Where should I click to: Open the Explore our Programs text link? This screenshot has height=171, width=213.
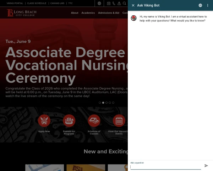[x=69, y=133]
